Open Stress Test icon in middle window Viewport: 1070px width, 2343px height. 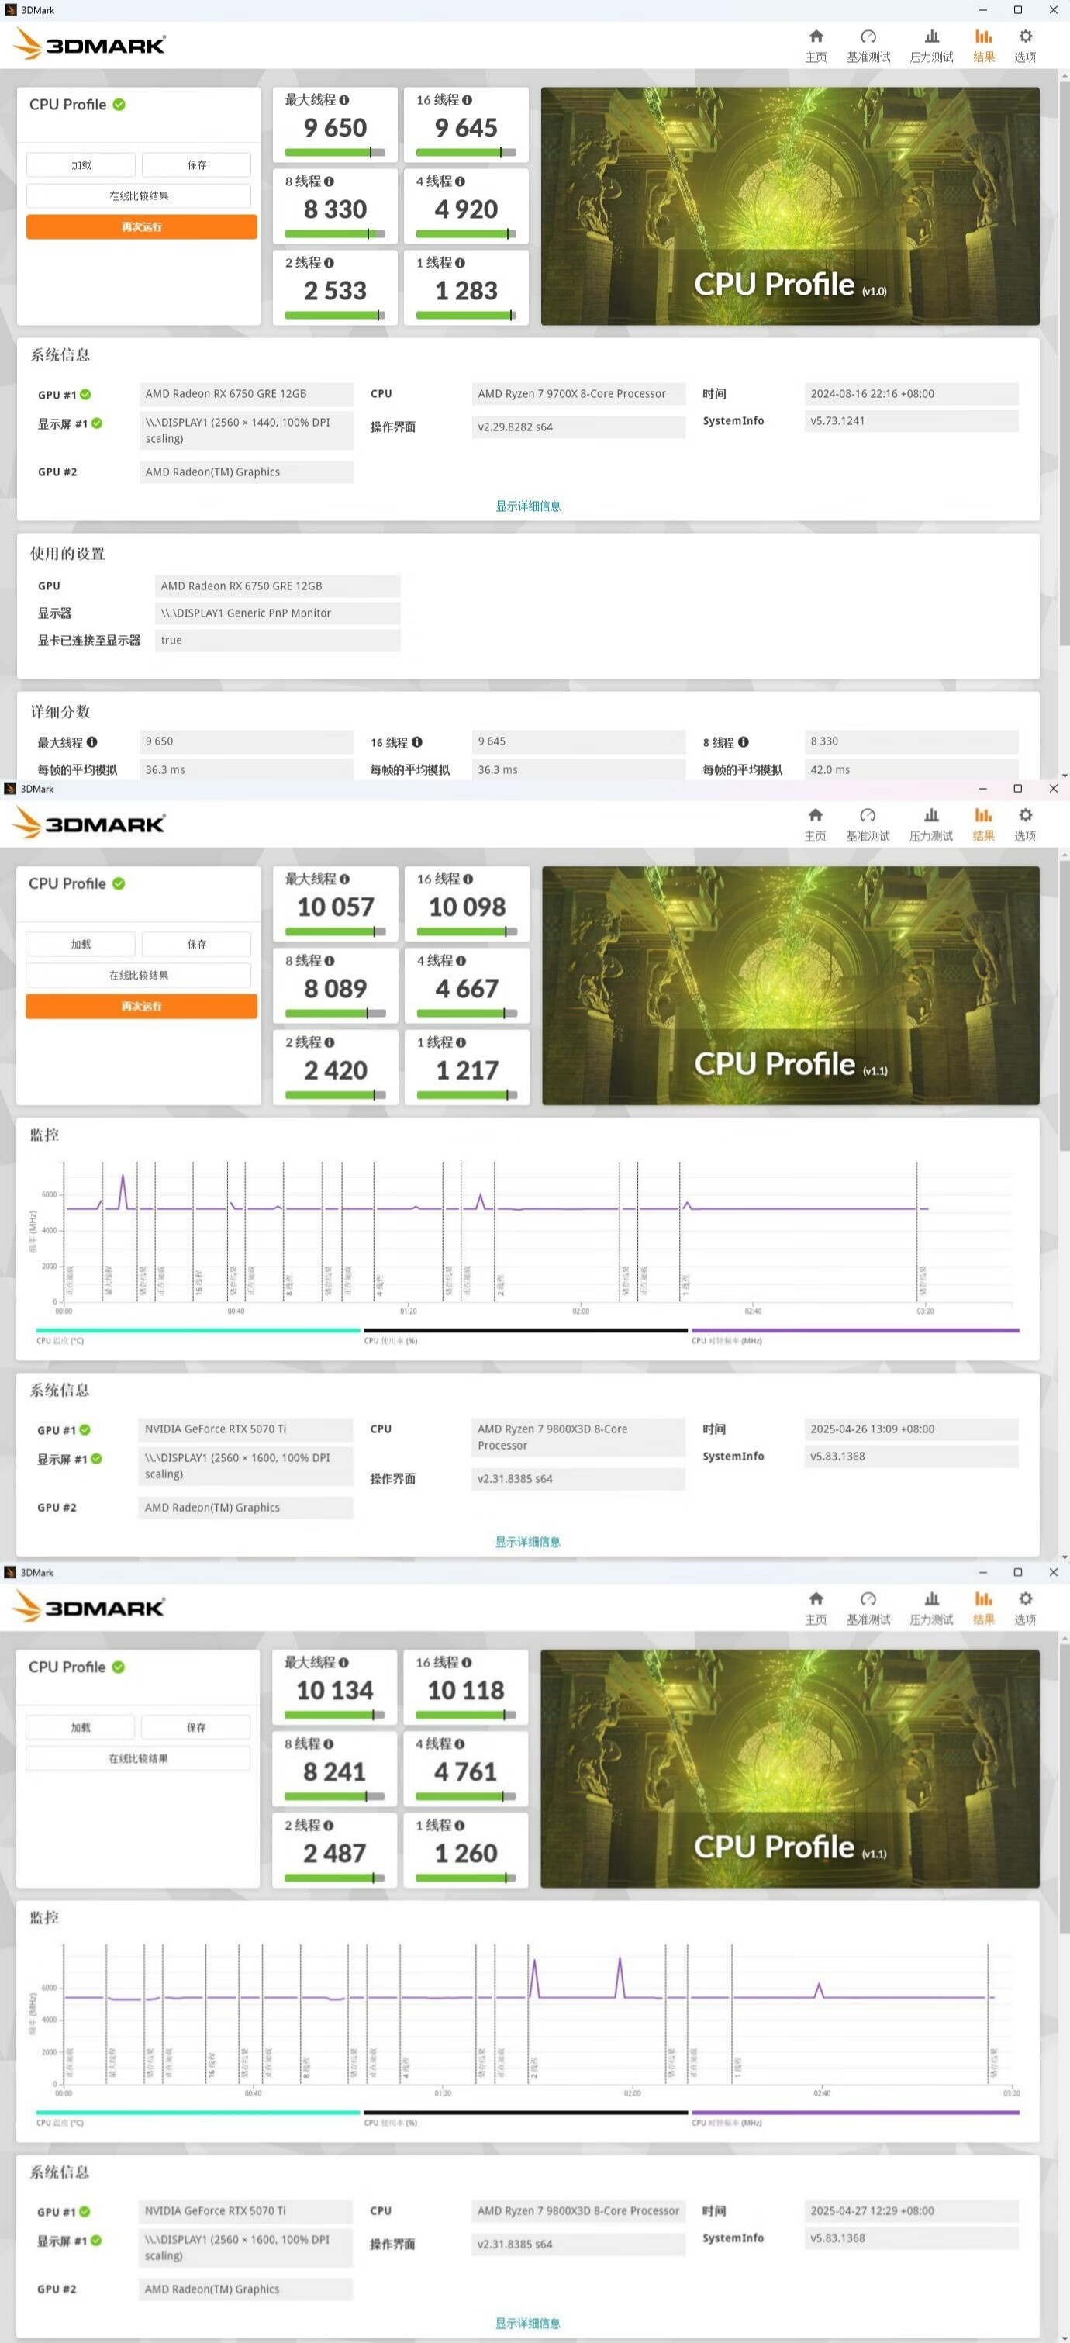tap(931, 815)
